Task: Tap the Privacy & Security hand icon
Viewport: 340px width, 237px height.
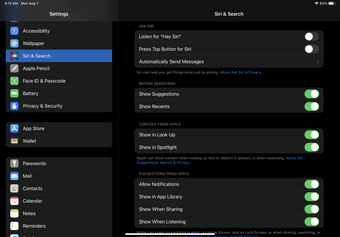Action: click(14, 106)
